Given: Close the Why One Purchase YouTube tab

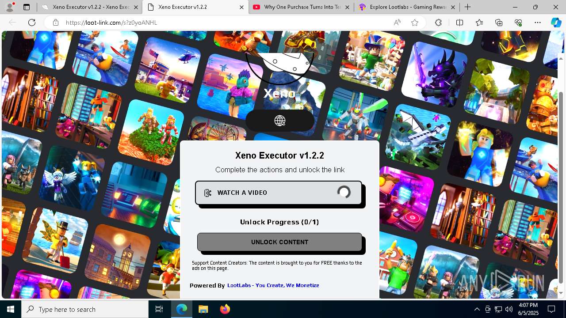Looking at the screenshot, I should pos(348,7).
